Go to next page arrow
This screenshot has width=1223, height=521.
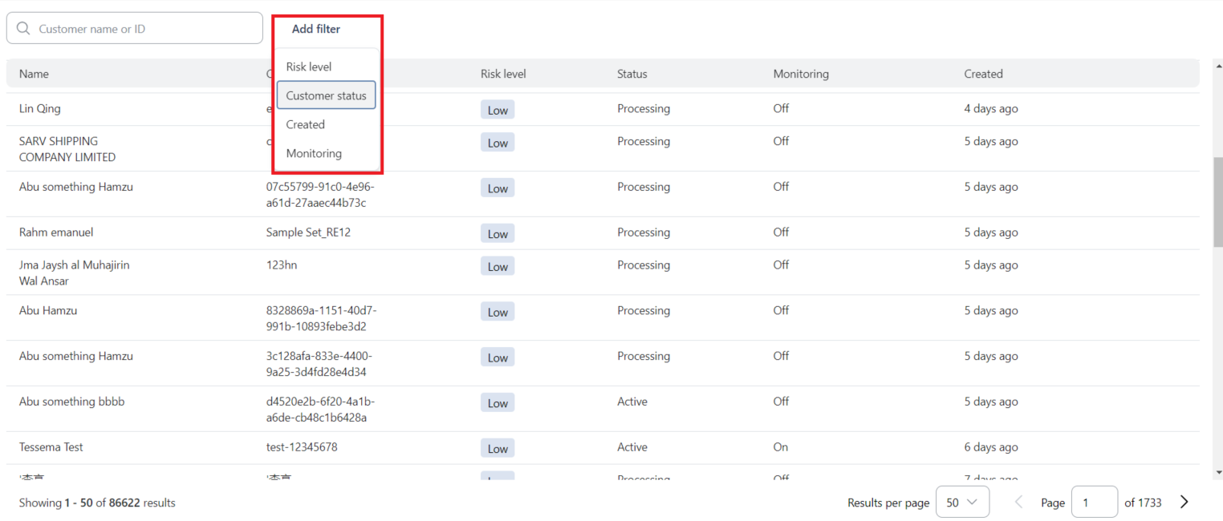(x=1184, y=503)
